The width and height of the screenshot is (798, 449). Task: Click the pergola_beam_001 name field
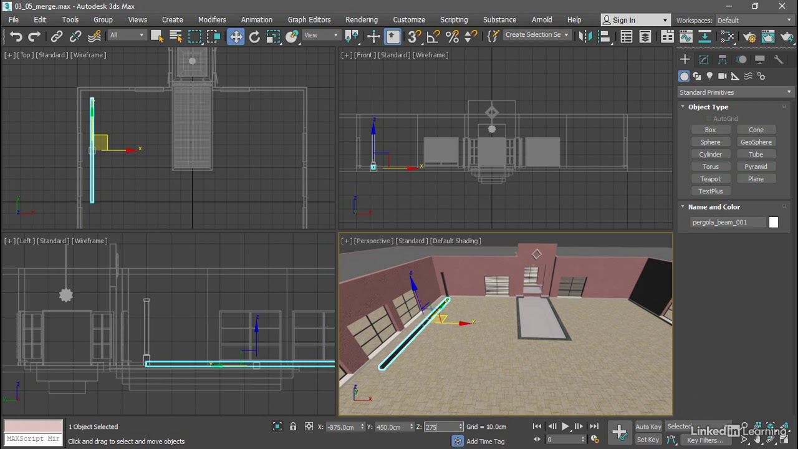[x=728, y=223]
